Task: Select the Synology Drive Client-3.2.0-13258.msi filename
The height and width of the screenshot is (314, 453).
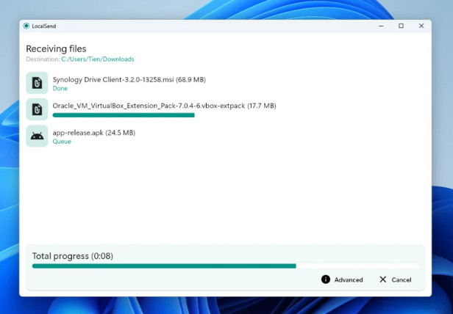Action: pos(129,79)
